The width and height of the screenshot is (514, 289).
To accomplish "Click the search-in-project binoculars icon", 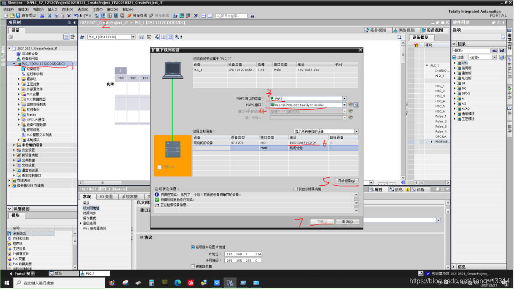I will click(252, 16).
